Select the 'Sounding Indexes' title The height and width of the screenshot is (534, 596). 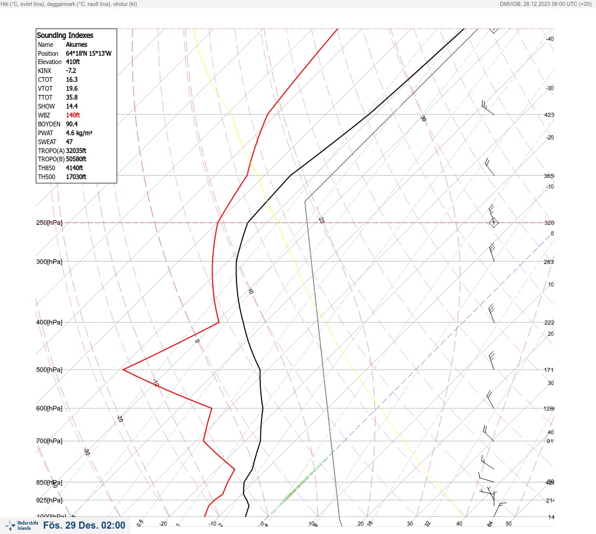coord(65,35)
